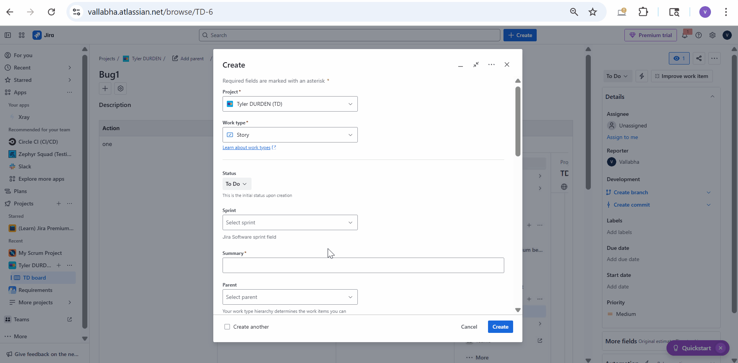Click the Summary text input field
The width and height of the screenshot is (738, 363).
[x=363, y=265]
